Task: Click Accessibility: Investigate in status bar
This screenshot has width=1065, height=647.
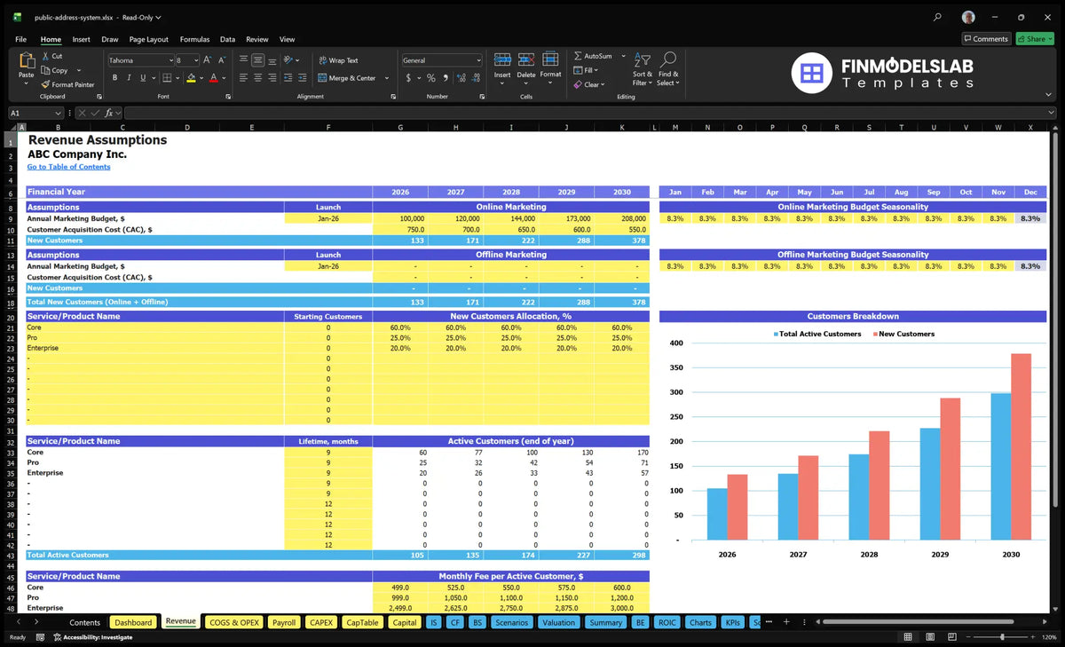Action: 92,637
